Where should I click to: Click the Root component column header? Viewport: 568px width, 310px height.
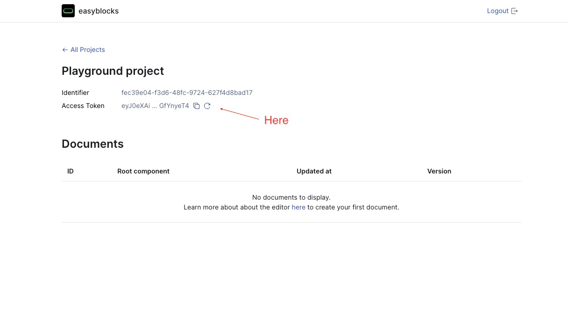[x=143, y=172]
